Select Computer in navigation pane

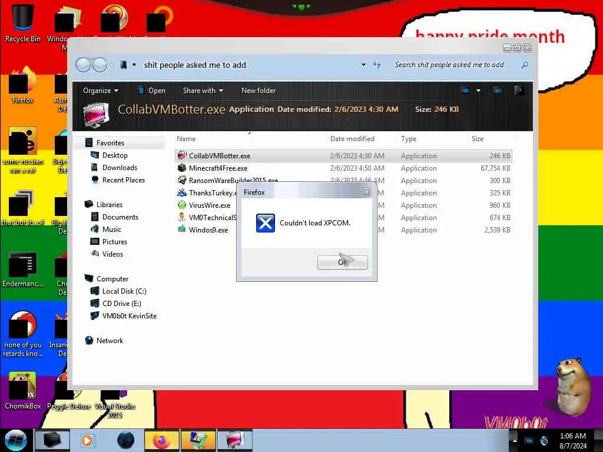112,278
